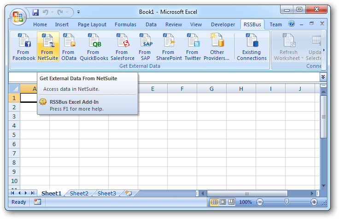Select the From NetSuite button
The height and width of the screenshot is (219, 339).
click(x=48, y=47)
